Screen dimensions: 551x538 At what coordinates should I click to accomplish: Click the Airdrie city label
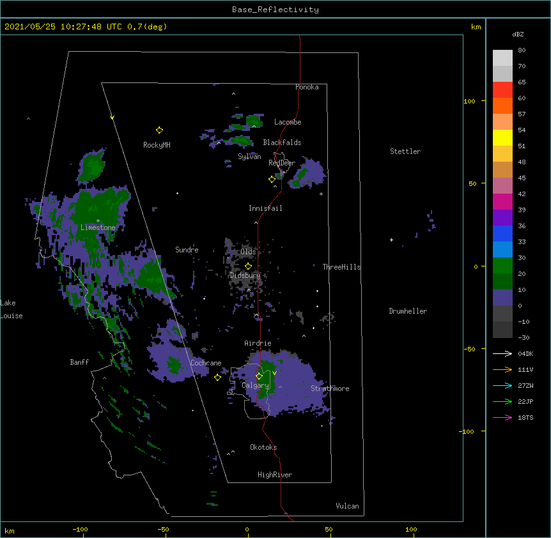(258, 343)
